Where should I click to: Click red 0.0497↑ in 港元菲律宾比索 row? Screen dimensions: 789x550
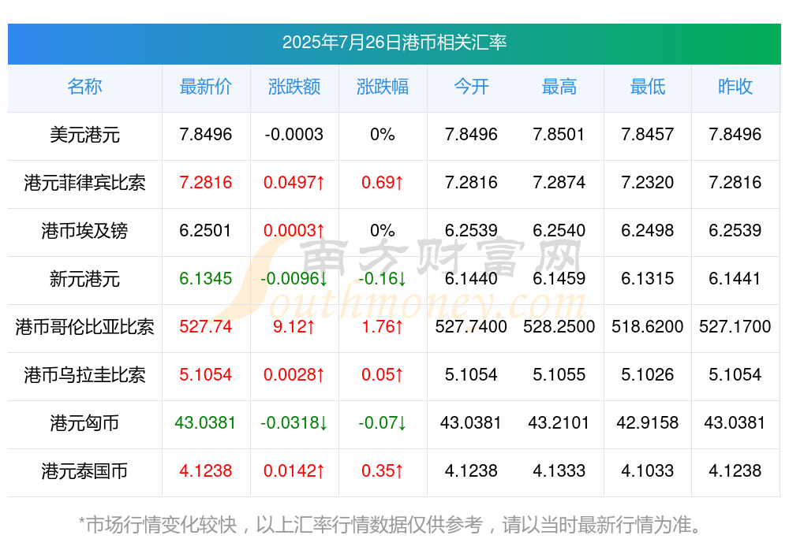(x=294, y=183)
